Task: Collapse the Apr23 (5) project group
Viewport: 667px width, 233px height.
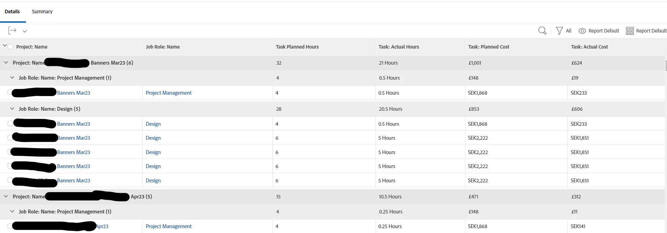Action: [6, 196]
